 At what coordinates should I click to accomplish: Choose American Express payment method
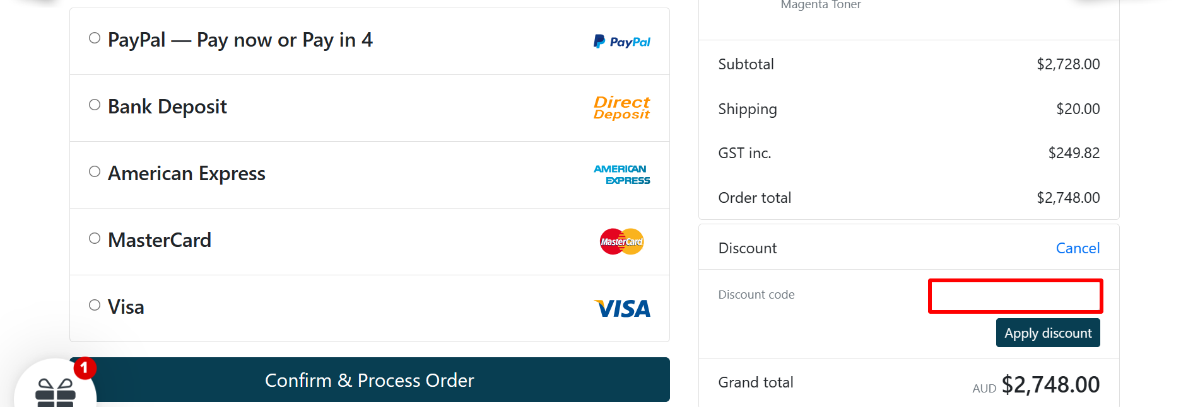95,171
